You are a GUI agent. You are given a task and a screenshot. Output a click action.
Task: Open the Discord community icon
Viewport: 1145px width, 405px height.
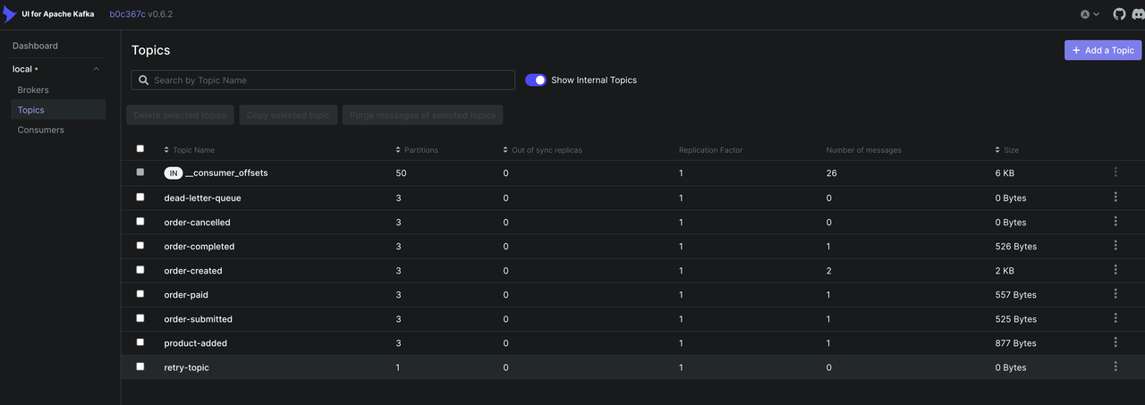1137,14
